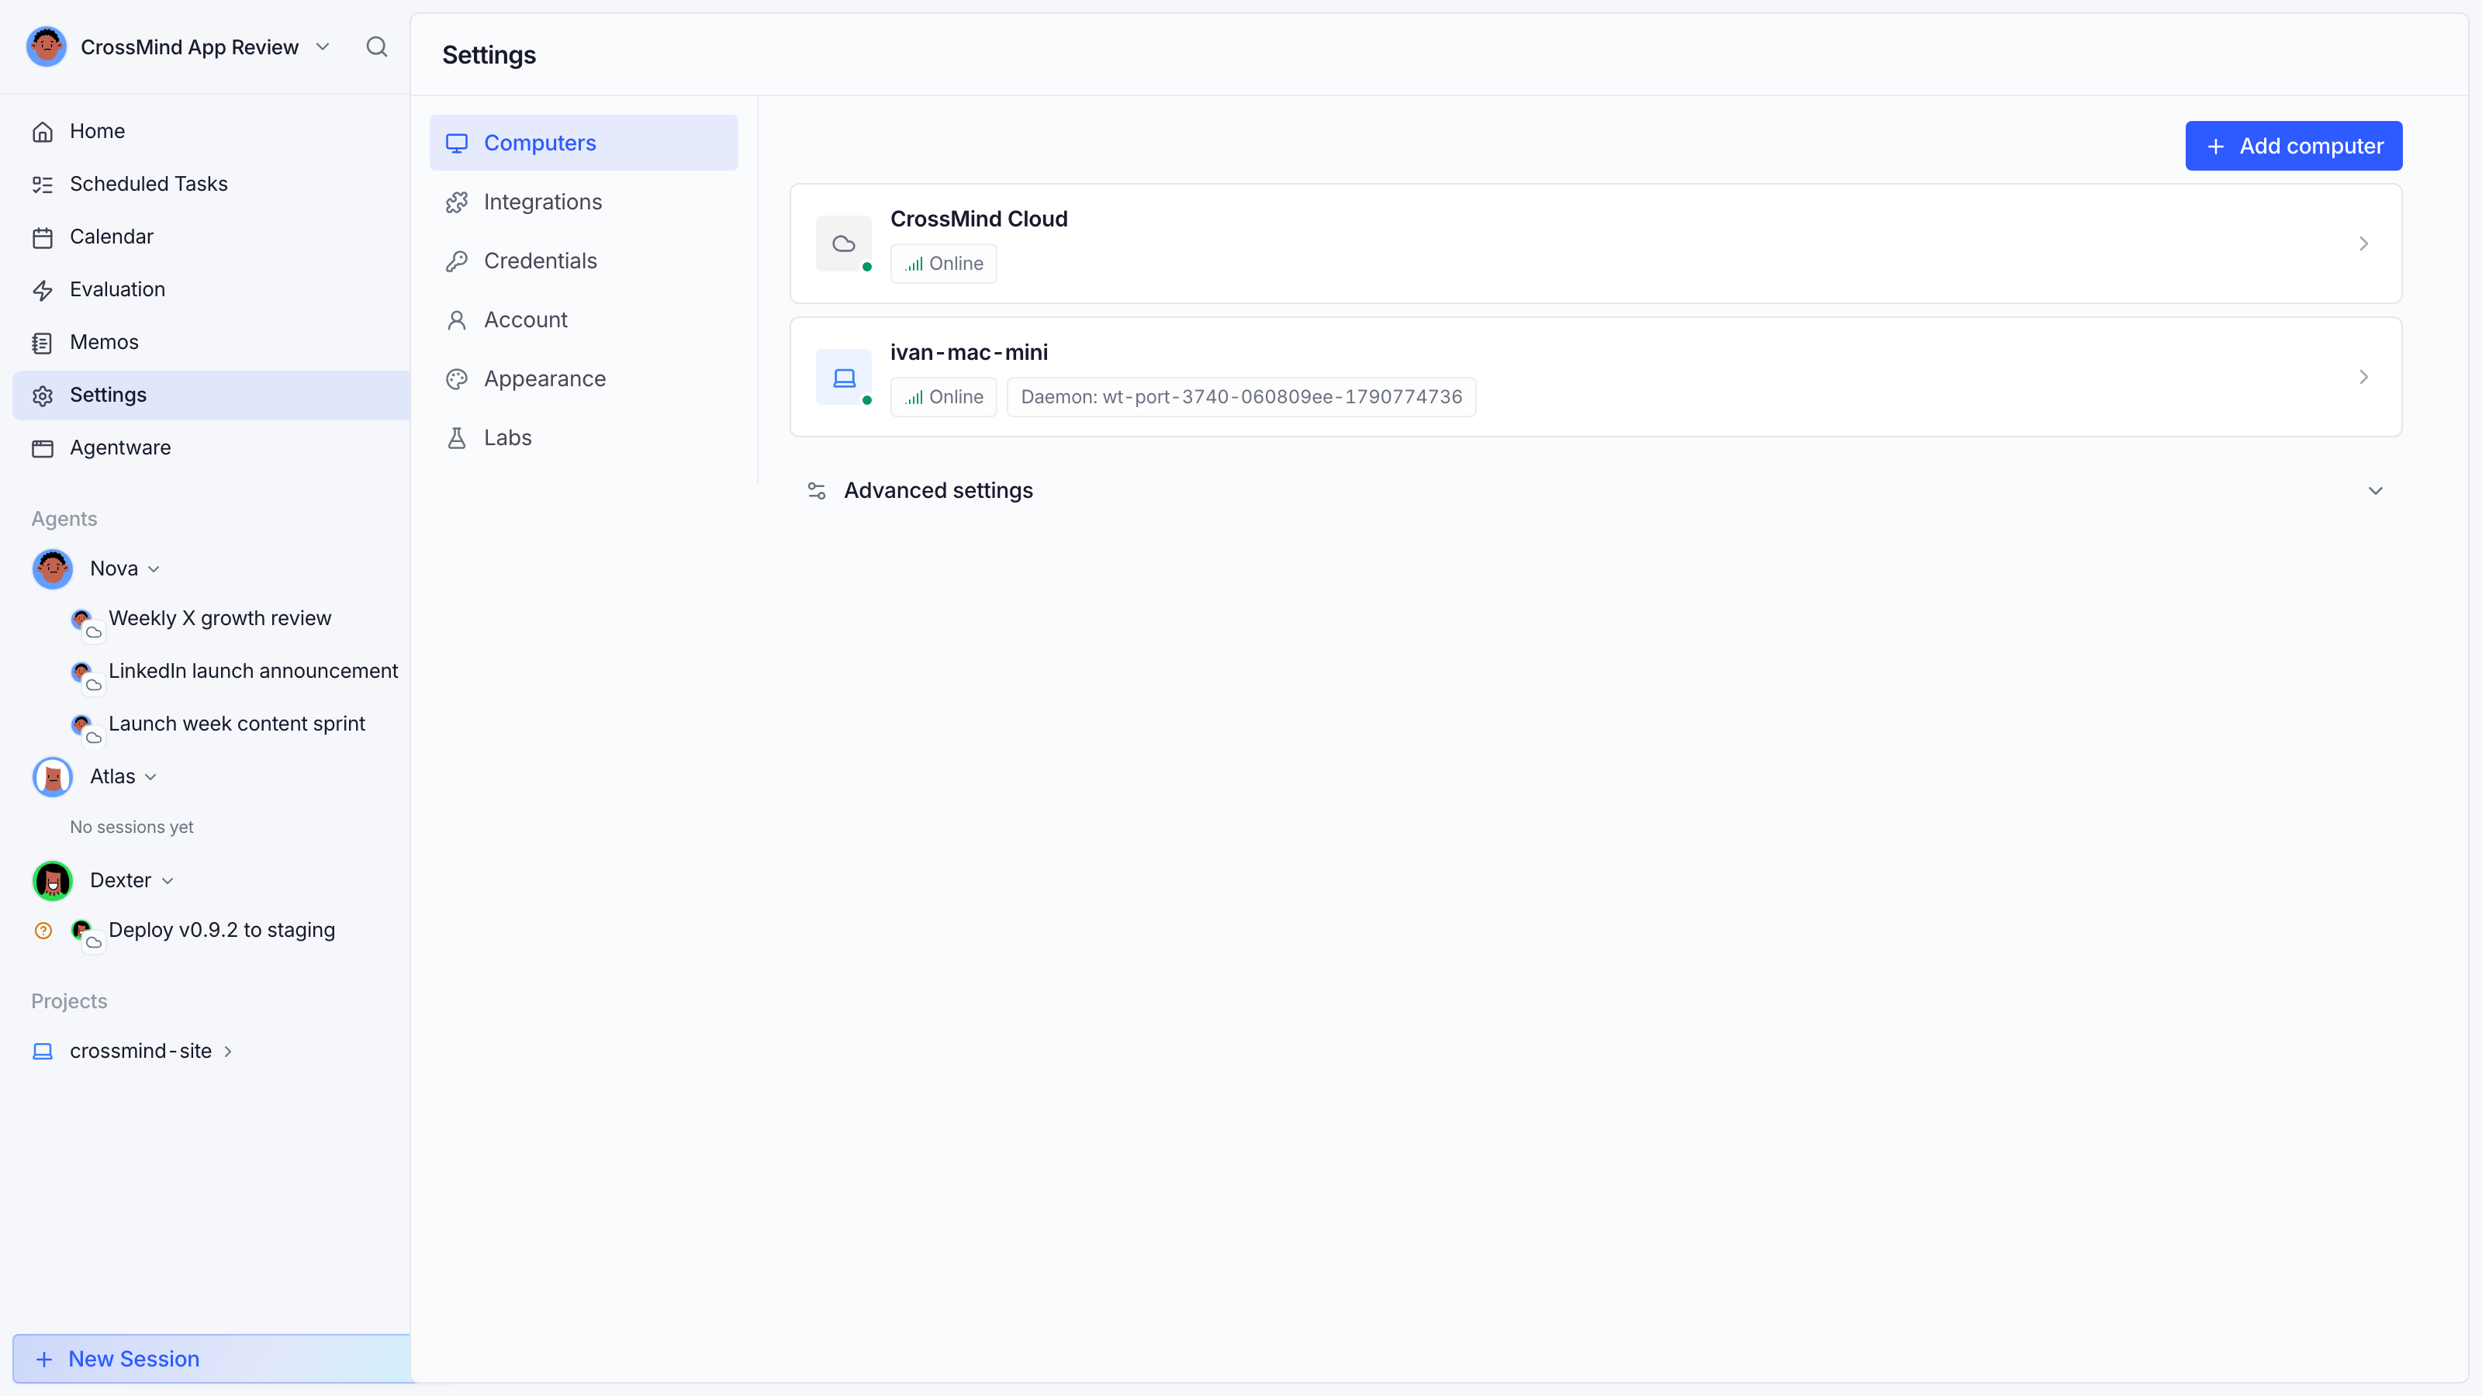The width and height of the screenshot is (2482, 1396).
Task: Open LinkedIn launch announcement session
Action: pyautogui.click(x=254, y=672)
